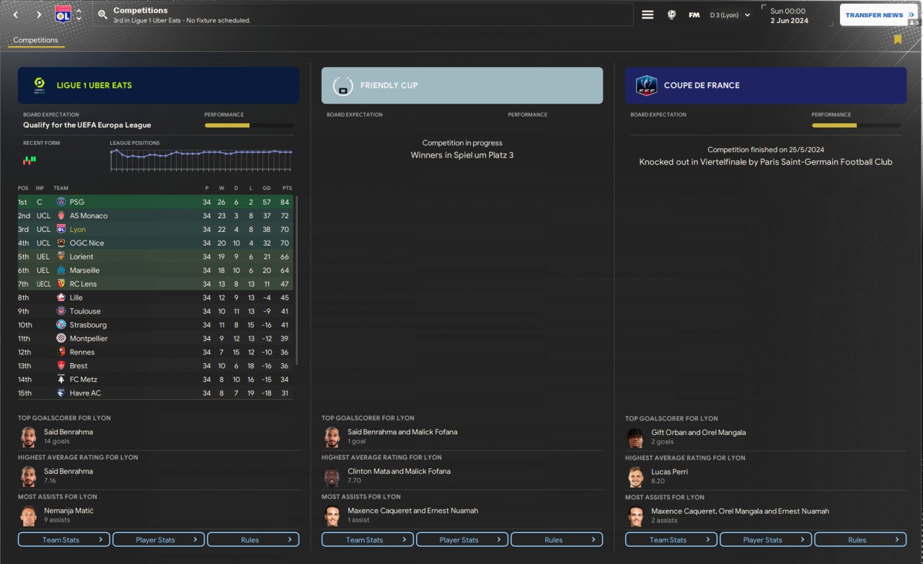Click the Ligue 1 logo icon
This screenshot has width=923, height=564.
(x=39, y=86)
